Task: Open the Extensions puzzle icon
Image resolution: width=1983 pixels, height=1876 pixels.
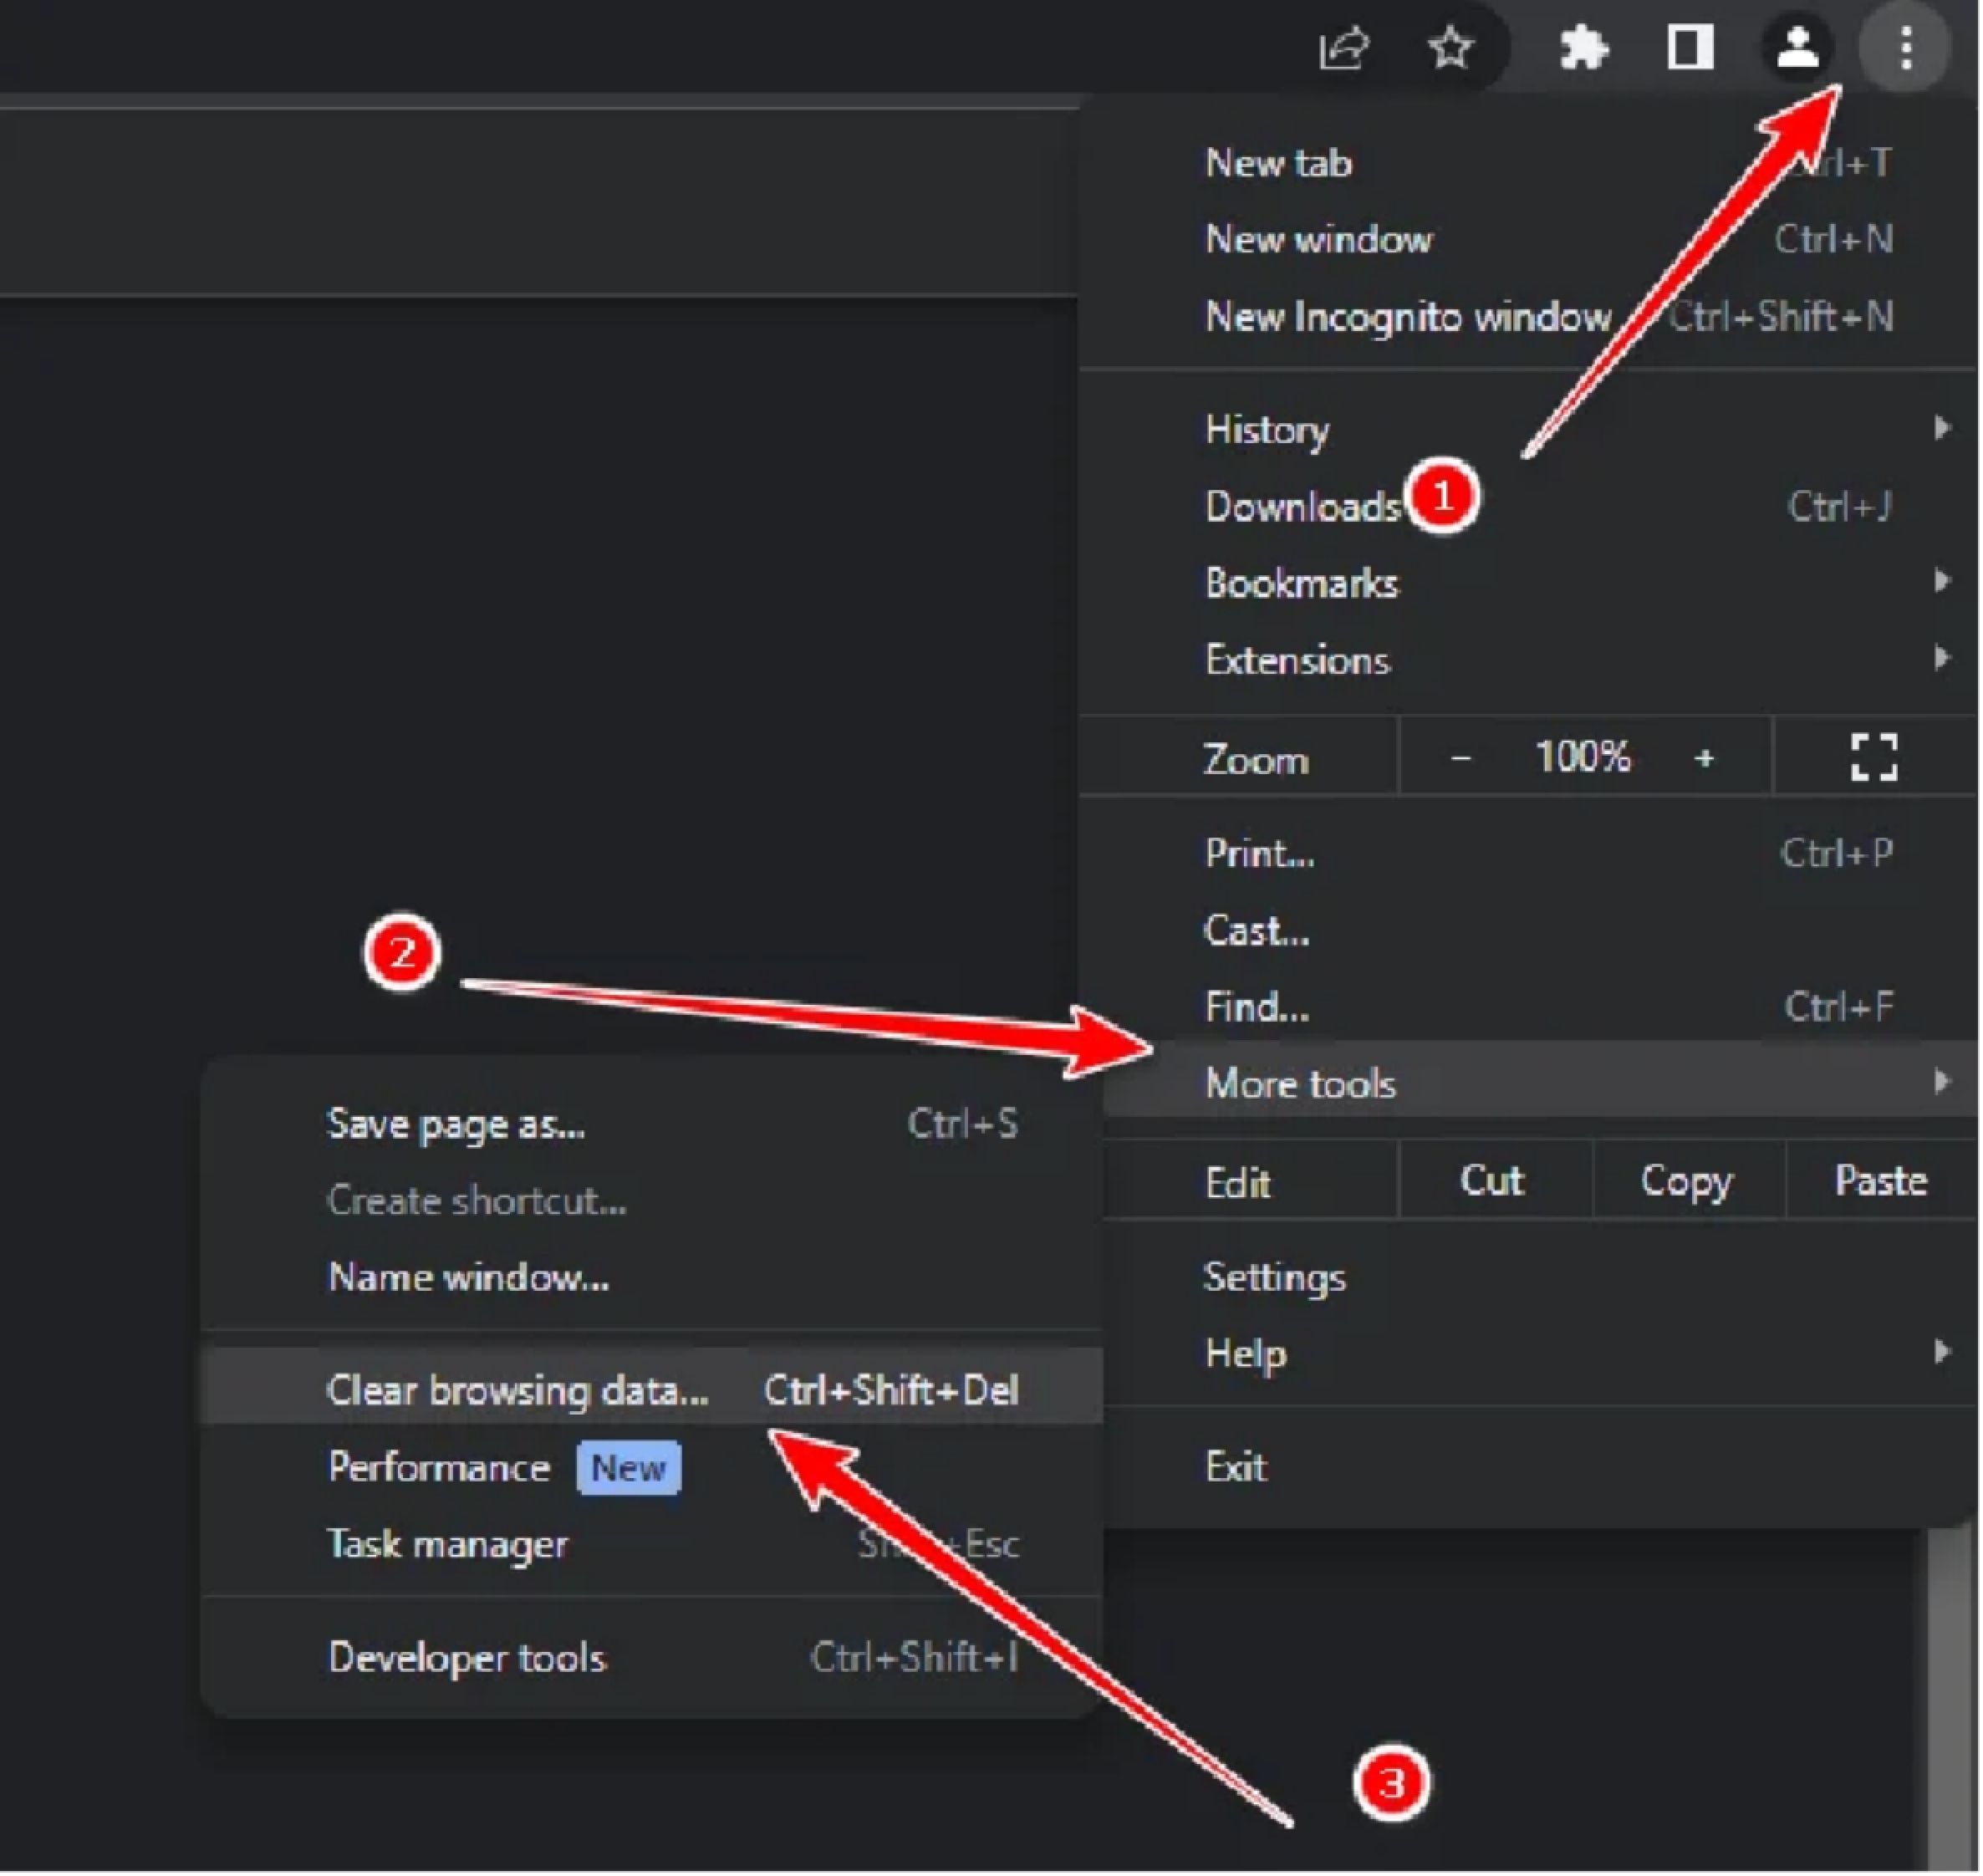Action: [1584, 47]
